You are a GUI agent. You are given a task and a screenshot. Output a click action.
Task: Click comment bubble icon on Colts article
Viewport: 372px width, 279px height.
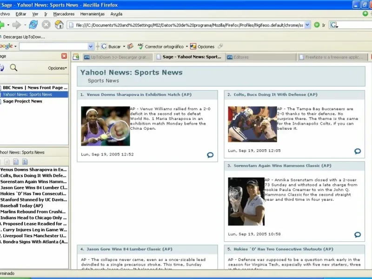[358, 151]
